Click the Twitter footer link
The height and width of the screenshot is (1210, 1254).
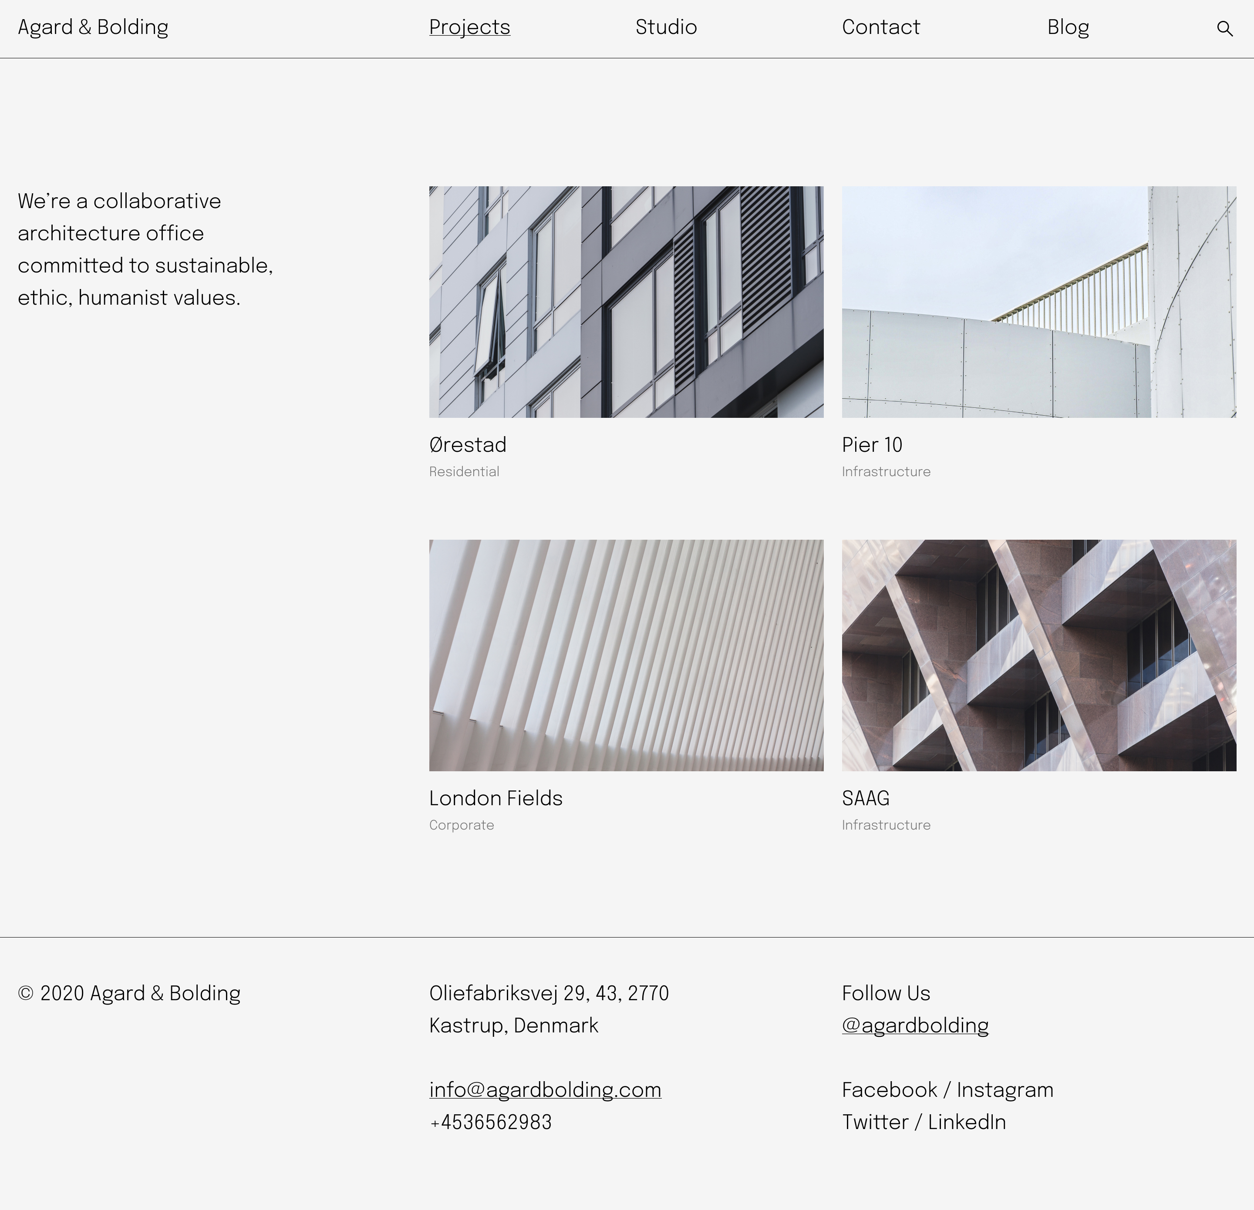pos(875,1122)
